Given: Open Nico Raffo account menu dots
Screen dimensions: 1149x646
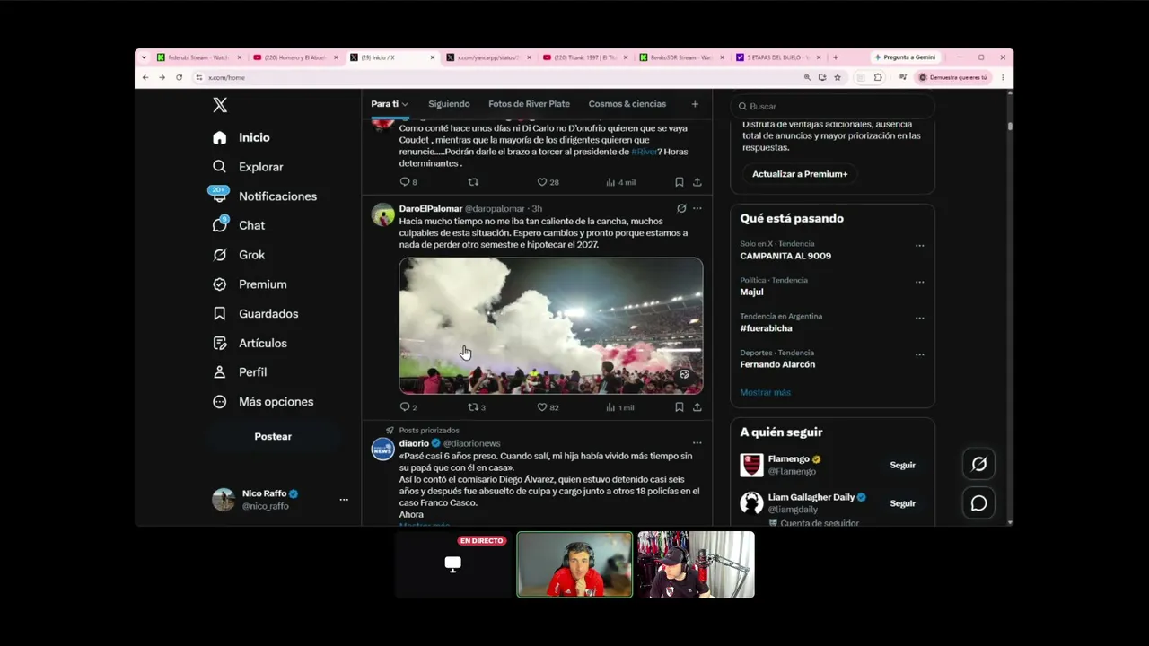Looking at the screenshot, I should [344, 500].
